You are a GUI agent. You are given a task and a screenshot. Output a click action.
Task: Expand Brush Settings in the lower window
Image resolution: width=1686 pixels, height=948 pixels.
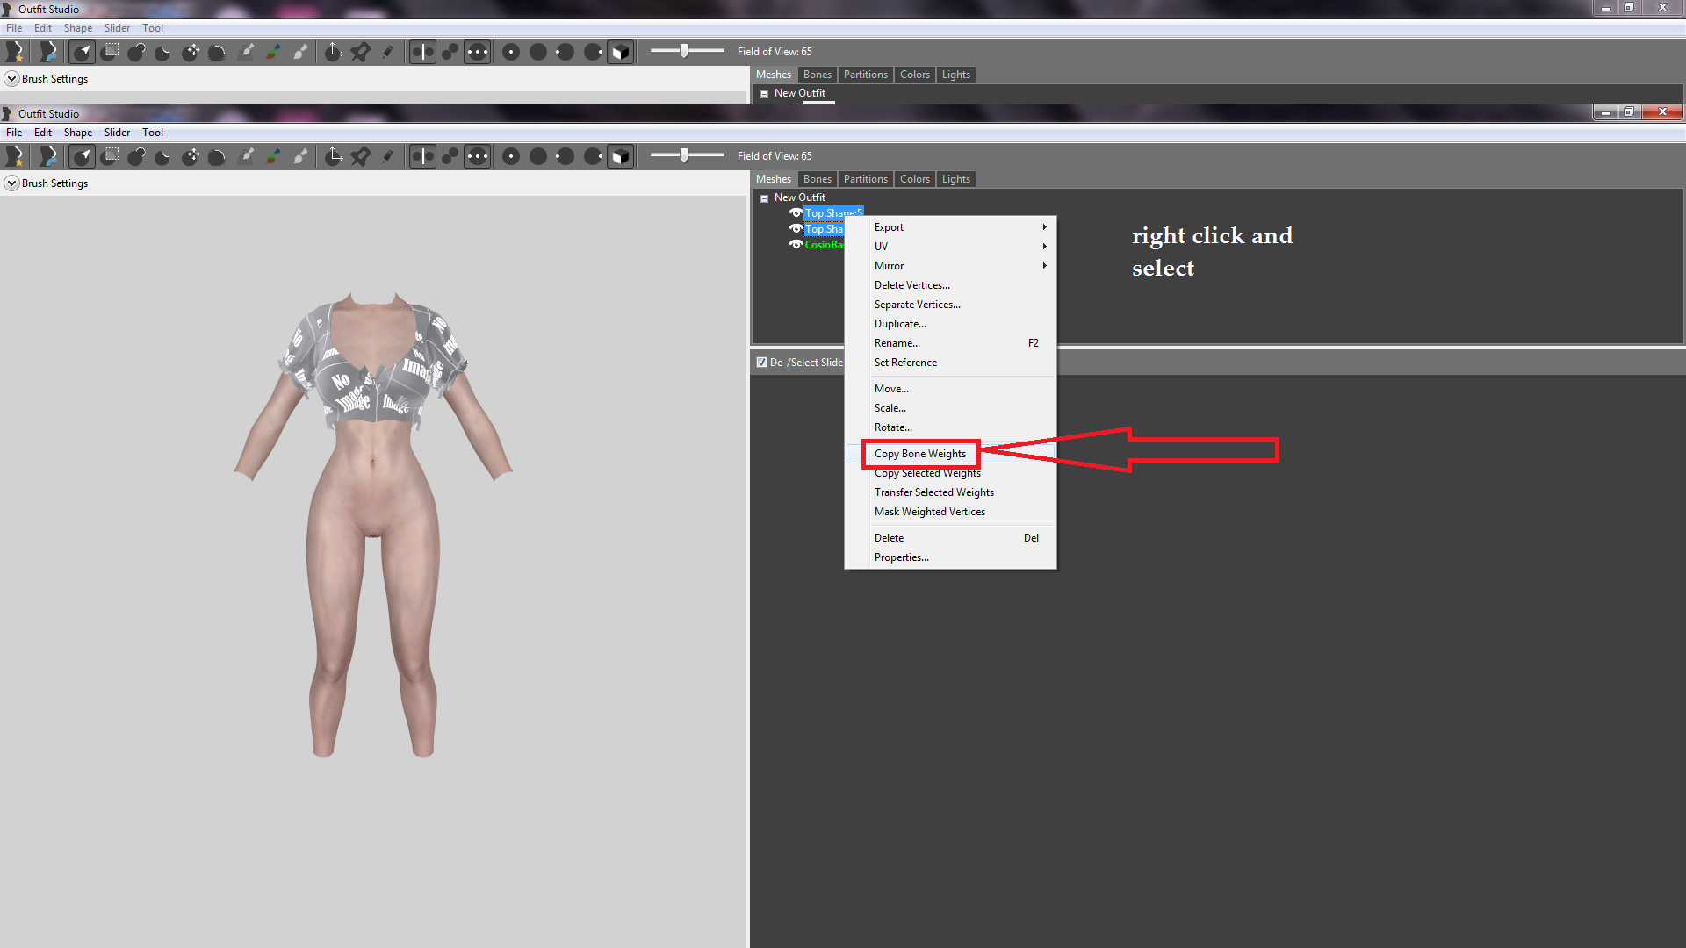point(11,183)
